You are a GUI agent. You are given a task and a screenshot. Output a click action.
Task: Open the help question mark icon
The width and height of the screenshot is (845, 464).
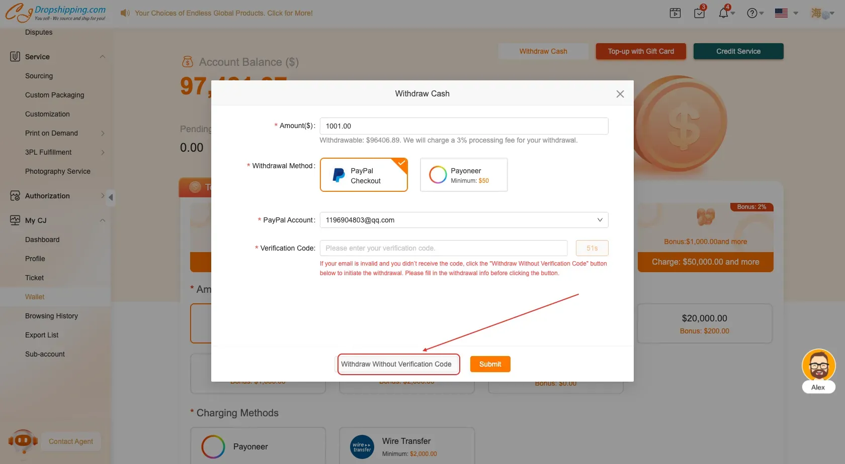(x=752, y=13)
